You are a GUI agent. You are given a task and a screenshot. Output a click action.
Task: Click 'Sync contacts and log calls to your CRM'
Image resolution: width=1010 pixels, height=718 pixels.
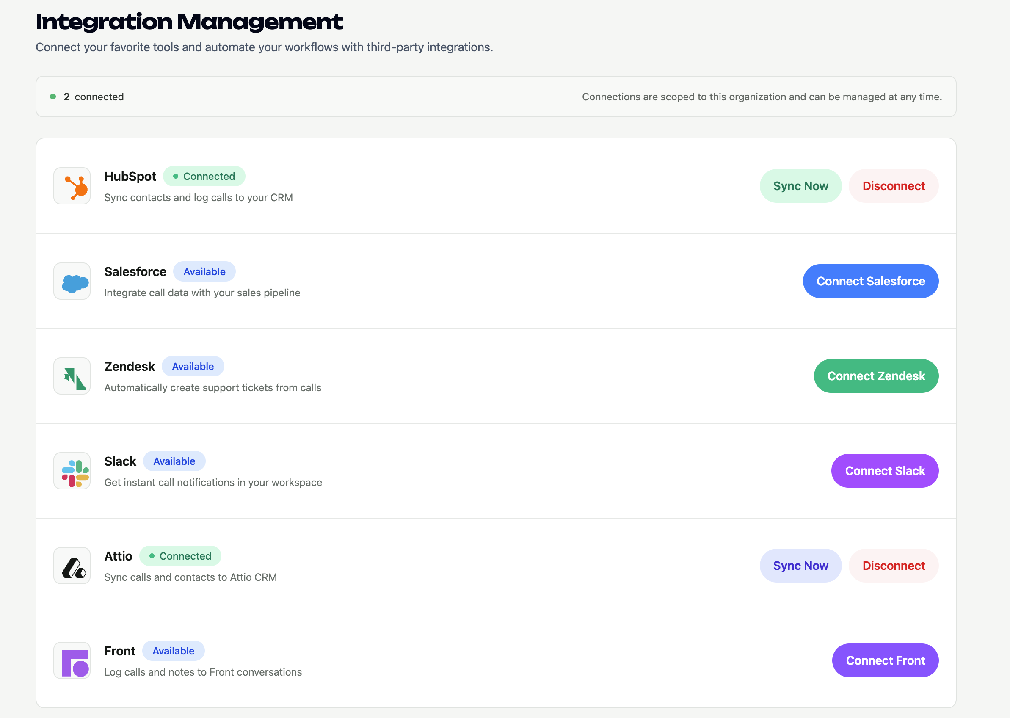tap(199, 198)
